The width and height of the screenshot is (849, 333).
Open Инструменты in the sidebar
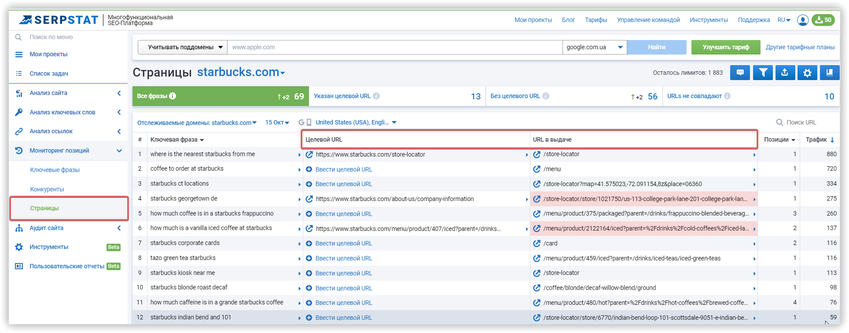pyautogui.click(x=49, y=247)
